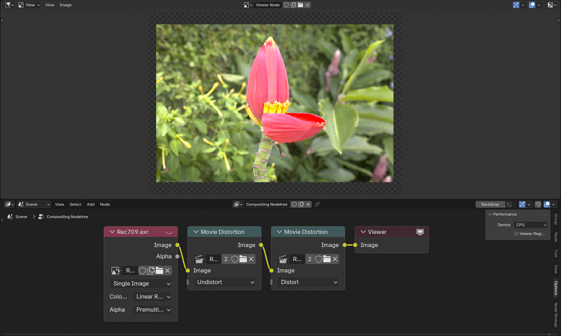Screen dimensions: 561x336
Task: Unlink the Viewer Node image
Action: click(308, 5)
